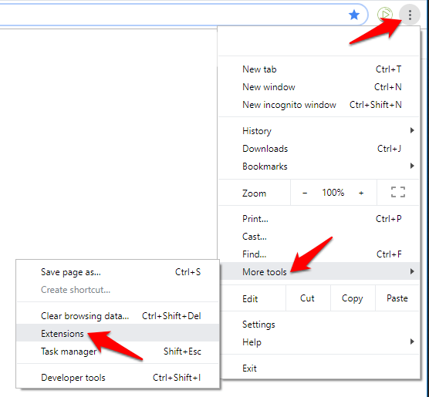Open the three-dot Chrome menu
This screenshot has width=429, height=397.
[410, 15]
